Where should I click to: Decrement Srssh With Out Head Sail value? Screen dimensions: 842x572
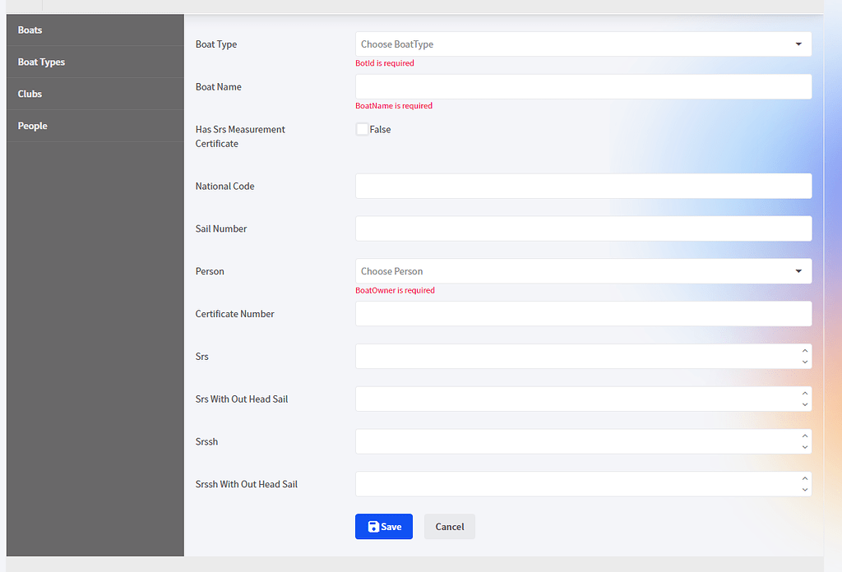point(804,488)
